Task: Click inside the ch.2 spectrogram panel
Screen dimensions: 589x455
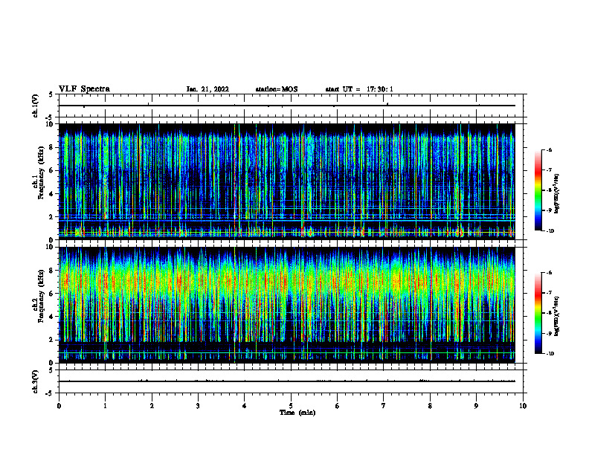Action: click(x=286, y=305)
